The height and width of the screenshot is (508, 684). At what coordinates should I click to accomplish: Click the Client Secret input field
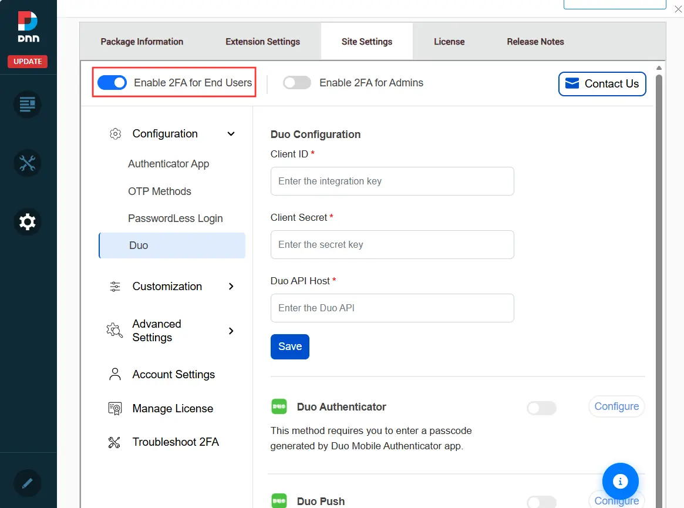392,244
